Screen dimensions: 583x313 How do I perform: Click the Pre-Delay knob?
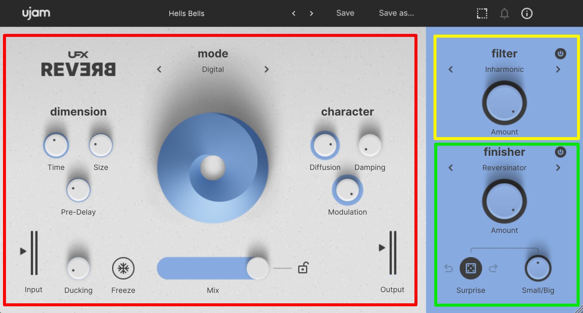[78, 190]
